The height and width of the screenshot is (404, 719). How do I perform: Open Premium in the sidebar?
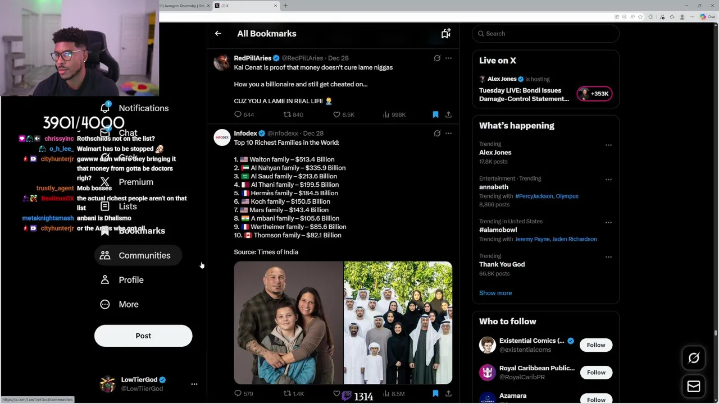click(126, 182)
